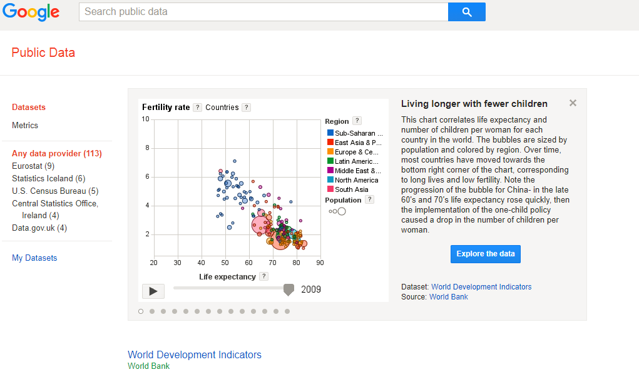This screenshot has width=639, height=372.
Task: Filter by Central Statistics Office, Ireland (4)
Action: click(55, 209)
